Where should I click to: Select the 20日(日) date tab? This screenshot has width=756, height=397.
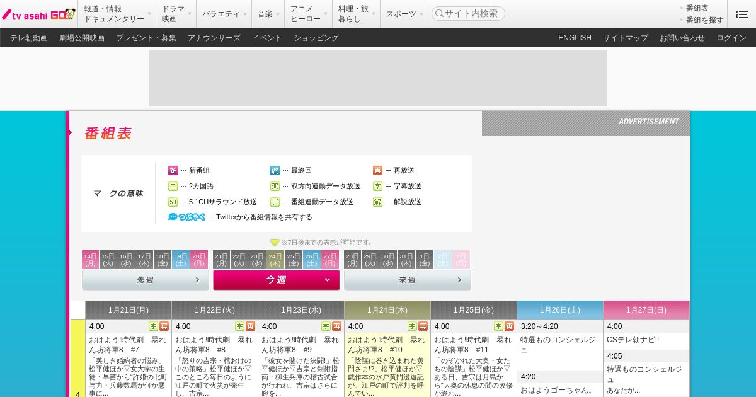coord(199,260)
